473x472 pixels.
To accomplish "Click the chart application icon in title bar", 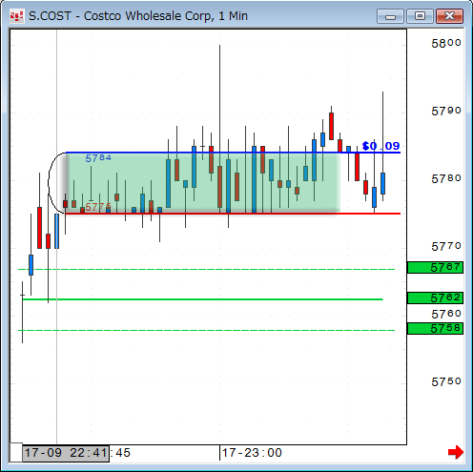I will click(16, 16).
